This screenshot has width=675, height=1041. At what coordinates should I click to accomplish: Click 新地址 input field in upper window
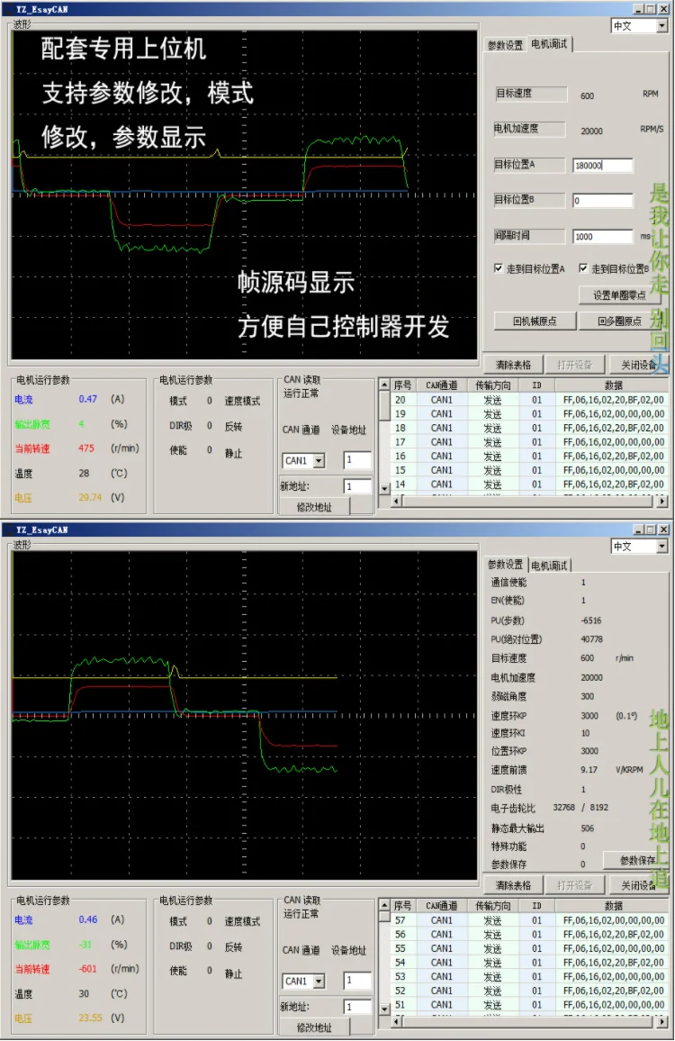(357, 486)
